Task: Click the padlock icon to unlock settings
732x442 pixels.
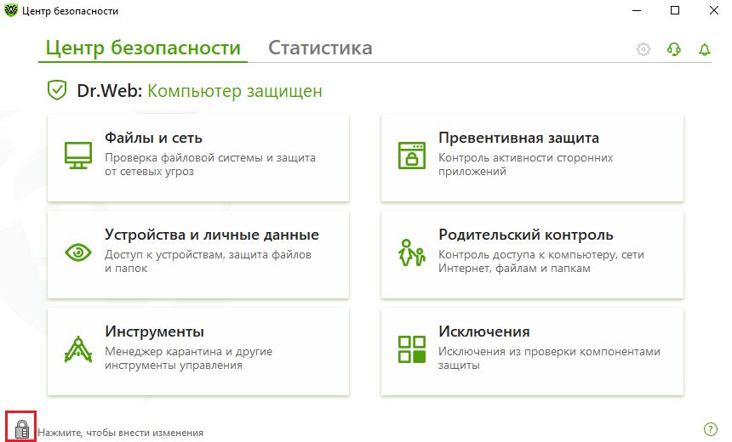Action: tap(21, 428)
